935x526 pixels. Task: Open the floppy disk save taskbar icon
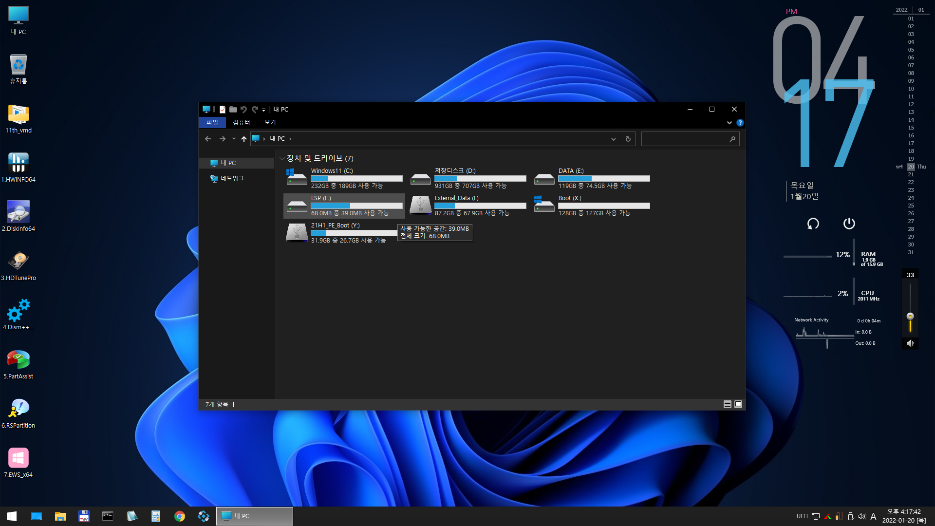click(x=84, y=516)
